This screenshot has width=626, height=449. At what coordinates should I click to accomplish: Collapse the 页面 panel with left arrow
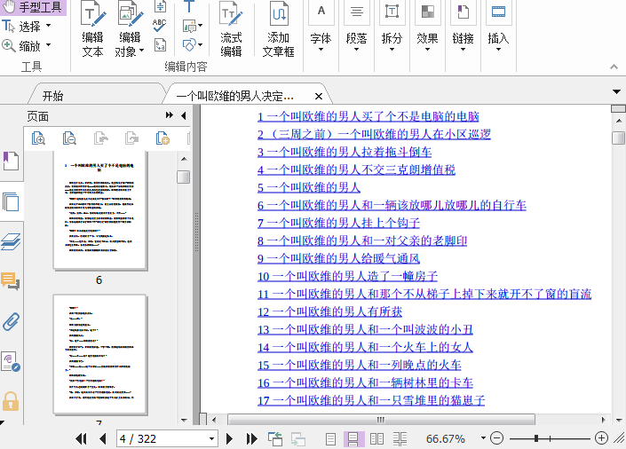[184, 115]
